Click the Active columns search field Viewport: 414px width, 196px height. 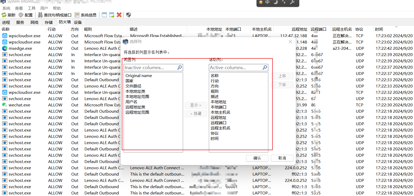click(x=239, y=68)
